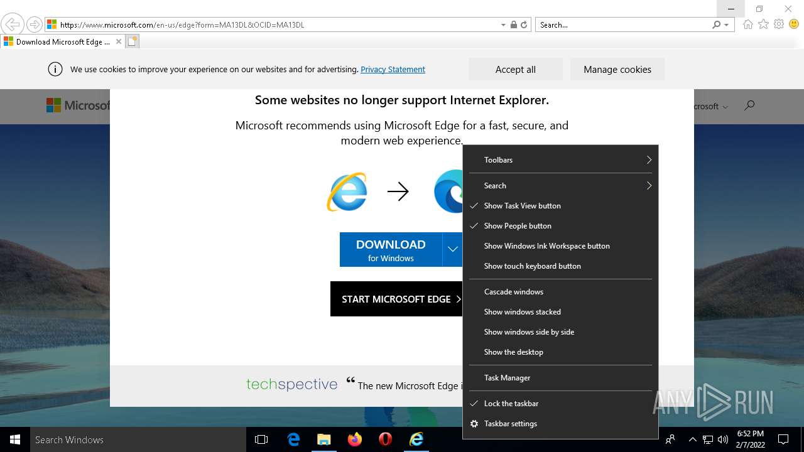Screen dimensions: 804x452
Task: Click the refresh icon in address bar
Action: click(x=523, y=25)
